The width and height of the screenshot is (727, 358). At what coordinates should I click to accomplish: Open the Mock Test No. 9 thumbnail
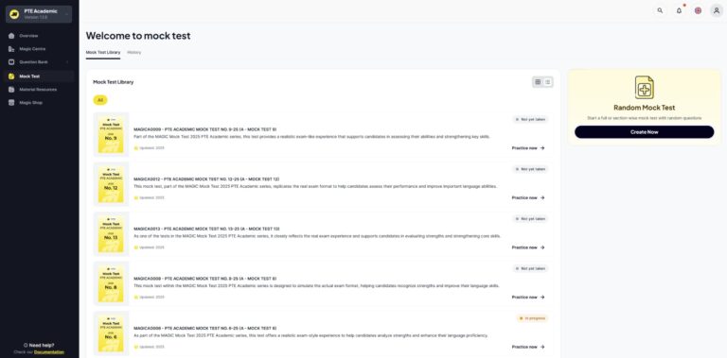112,134
